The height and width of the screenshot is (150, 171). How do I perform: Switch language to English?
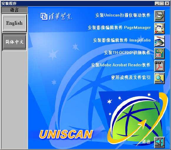(x=14, y=23)
